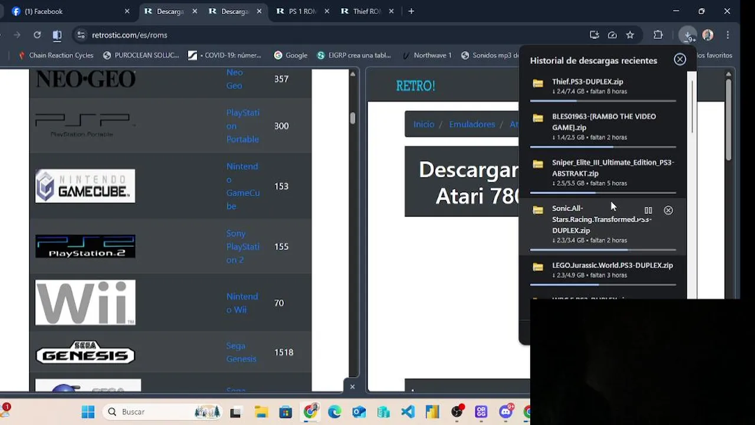755x425 pixels.
Task: Open Microsoft Edge from the taskbar
Action: [334, 411]
